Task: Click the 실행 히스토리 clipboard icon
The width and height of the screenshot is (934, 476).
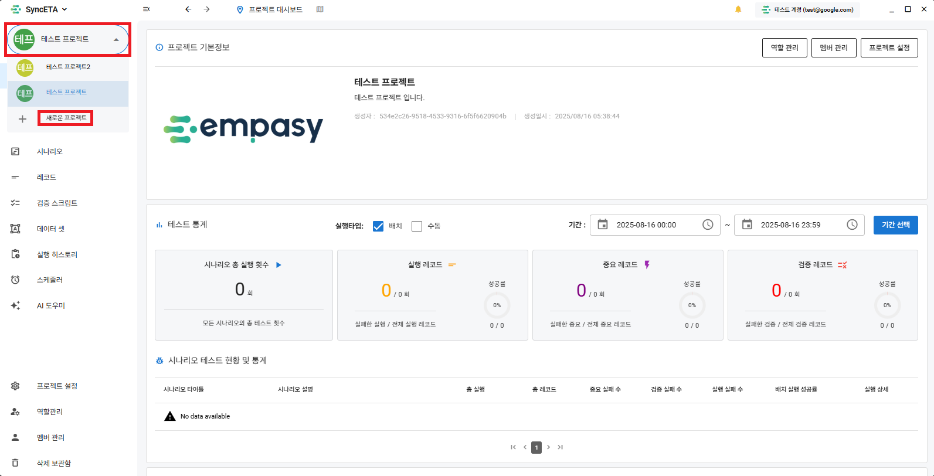Action: 15,254
